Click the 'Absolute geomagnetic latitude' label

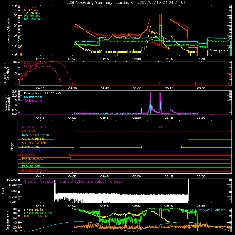[203, 210]
